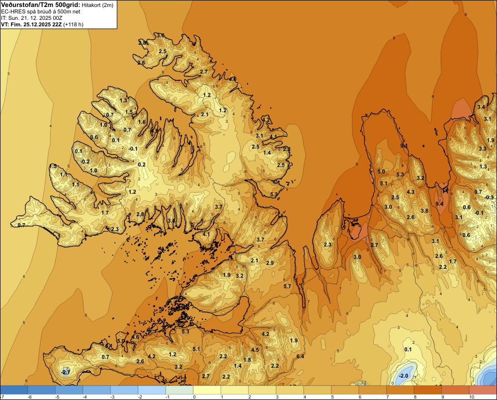This screenshot has width=497, height=400.
Task: Click the temperature value '3.4'
Action: point(481,107)
